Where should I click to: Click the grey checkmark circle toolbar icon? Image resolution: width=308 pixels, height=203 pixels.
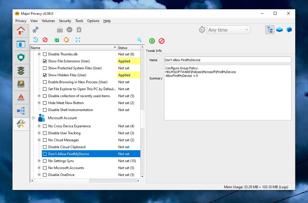click(69, 30)
